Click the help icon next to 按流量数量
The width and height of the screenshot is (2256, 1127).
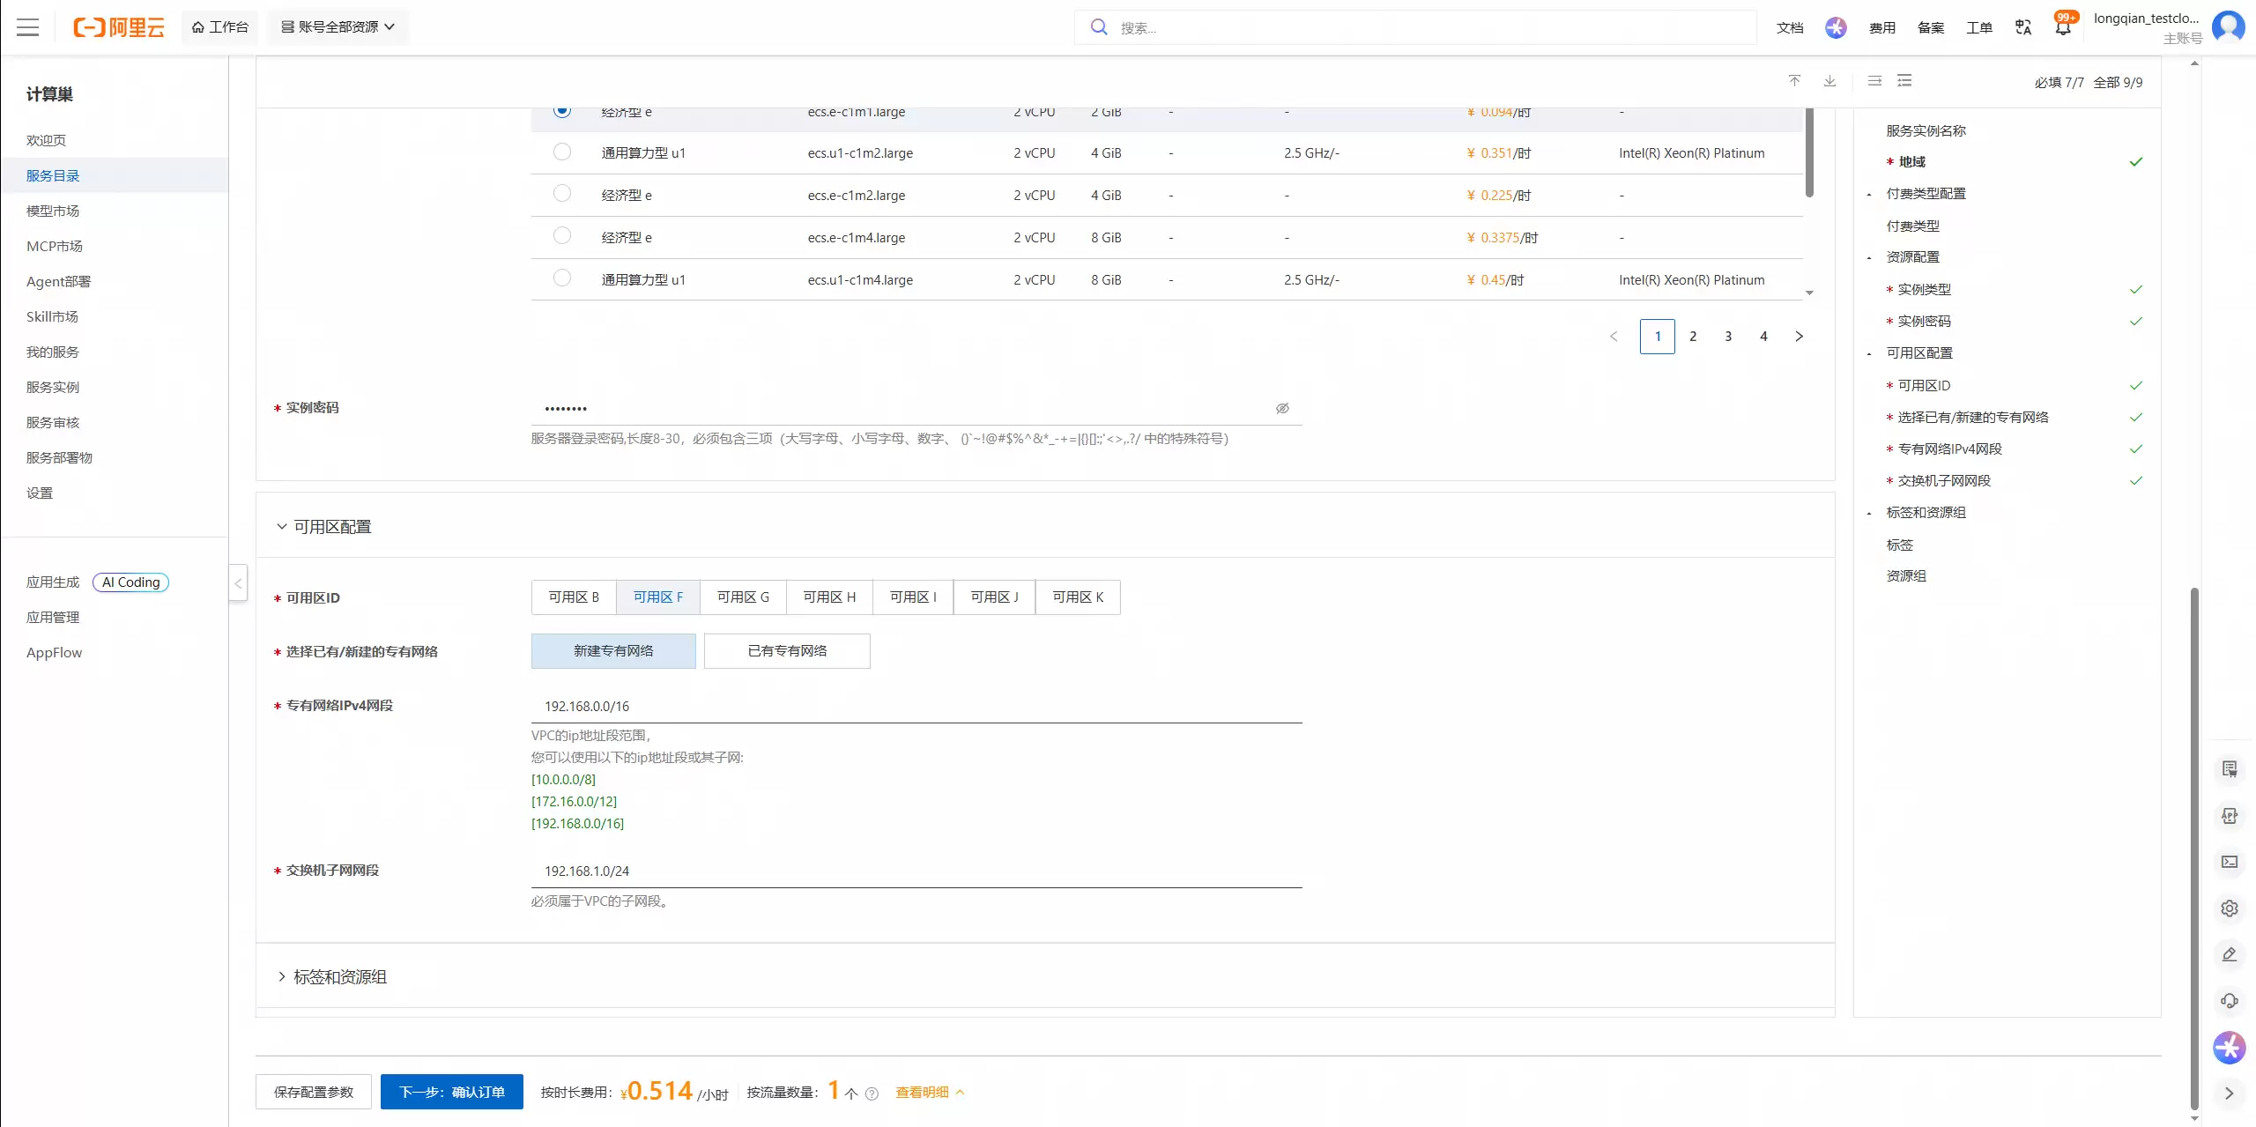[x=872, y=1094]
